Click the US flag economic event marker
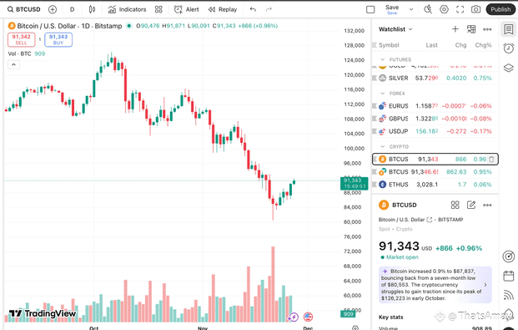Image resolution: width=518 pixels, height=330 pixels. pos(308,317)
